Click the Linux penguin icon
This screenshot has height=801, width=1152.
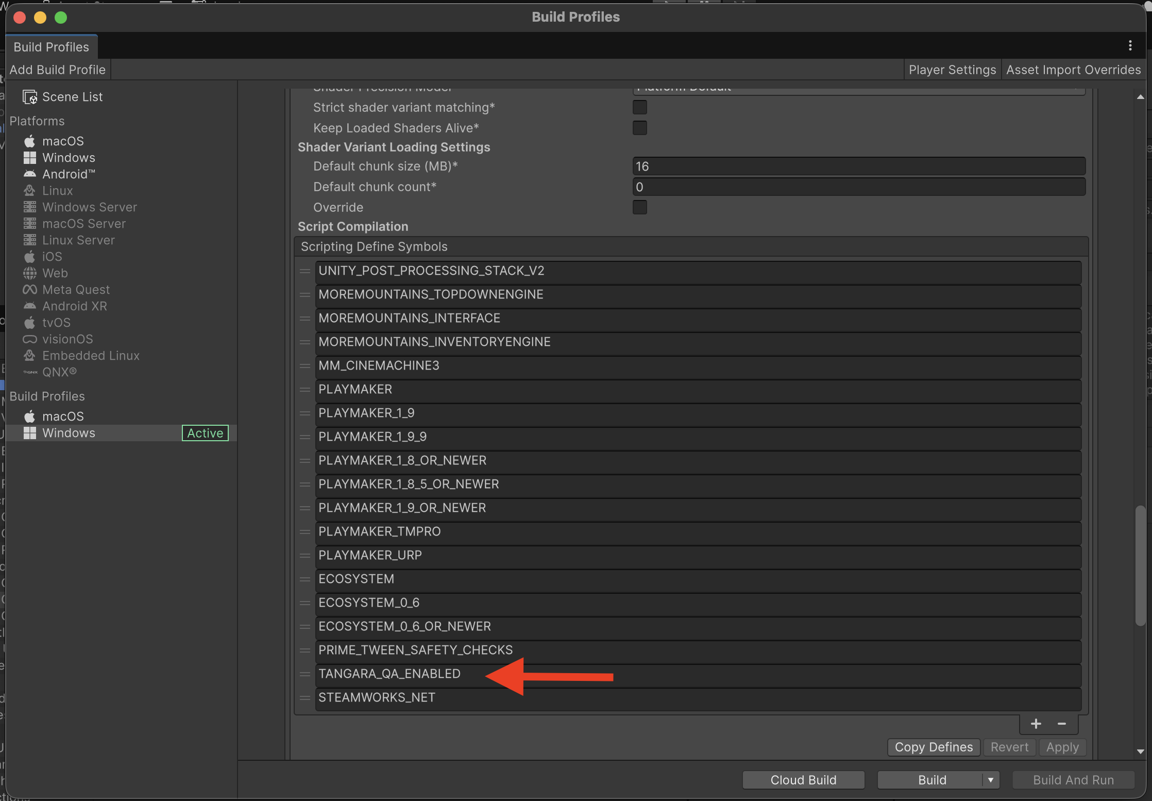tap(30, 190)
